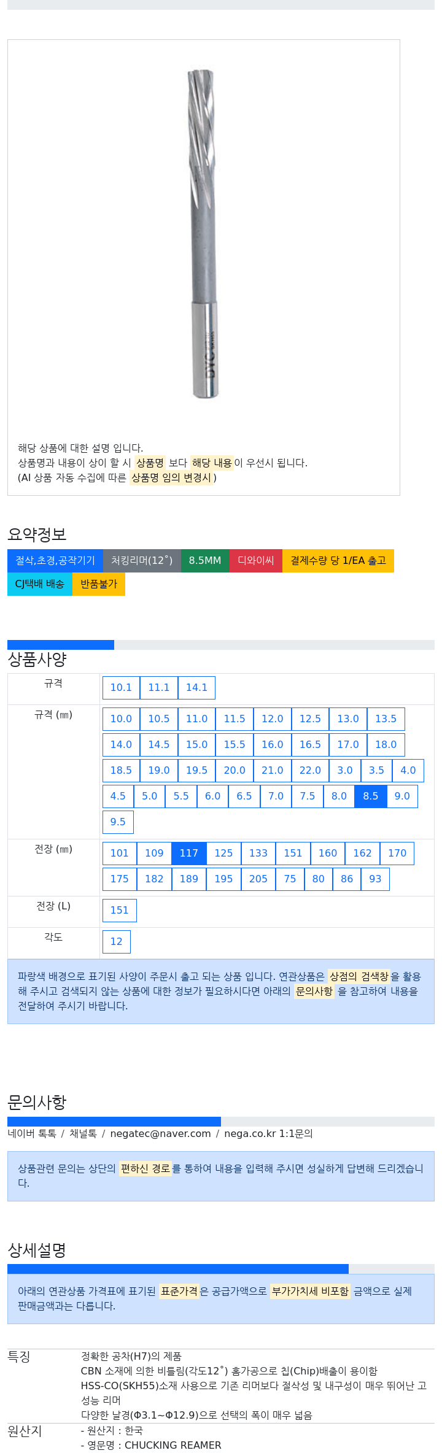The height and width of the screenshot is (1453, 442).
Task: Click the 절삭,초경,공작기기 category tag
Action: tap(55, 561)
